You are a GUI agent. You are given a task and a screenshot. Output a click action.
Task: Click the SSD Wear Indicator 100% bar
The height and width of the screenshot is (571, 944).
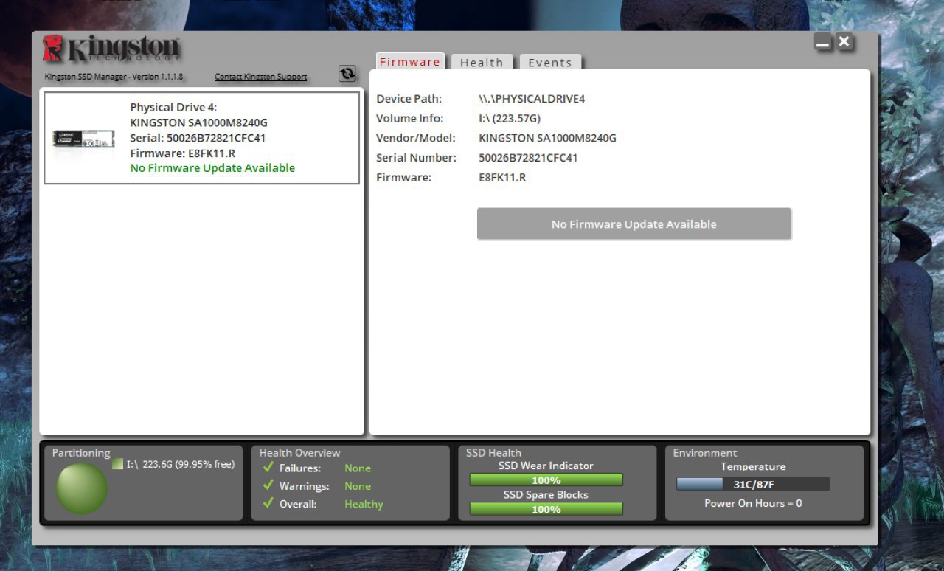(x=546, y=480)
